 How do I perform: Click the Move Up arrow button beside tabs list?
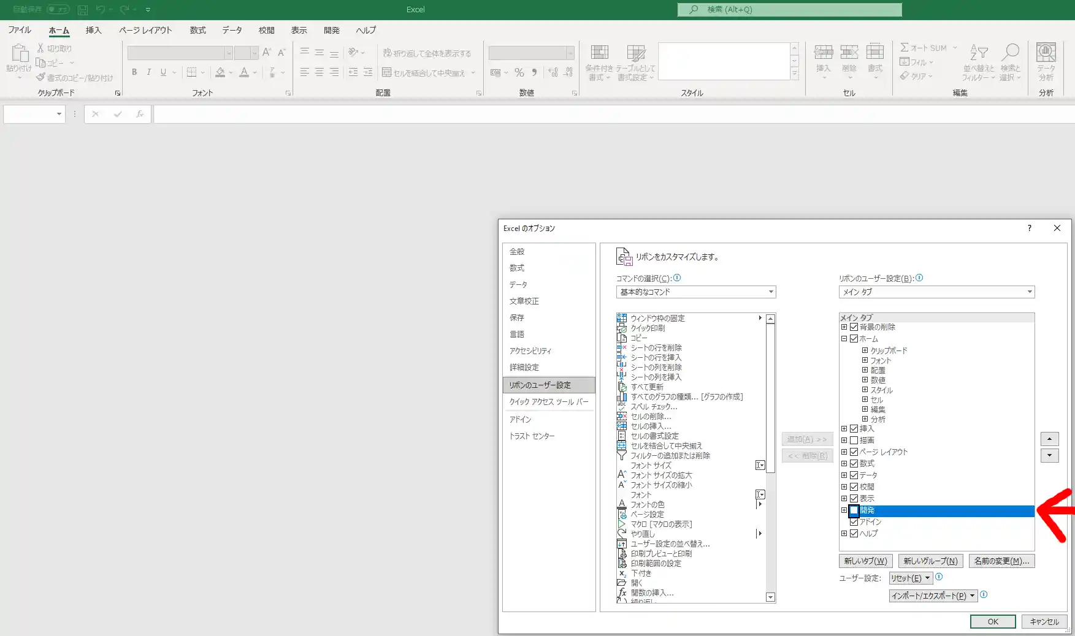coord(1049,439)
